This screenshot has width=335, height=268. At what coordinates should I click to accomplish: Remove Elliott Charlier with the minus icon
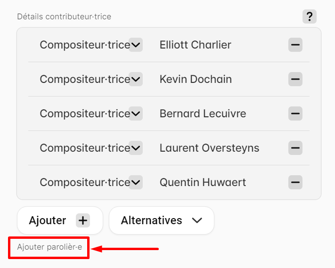pos(295,45)
